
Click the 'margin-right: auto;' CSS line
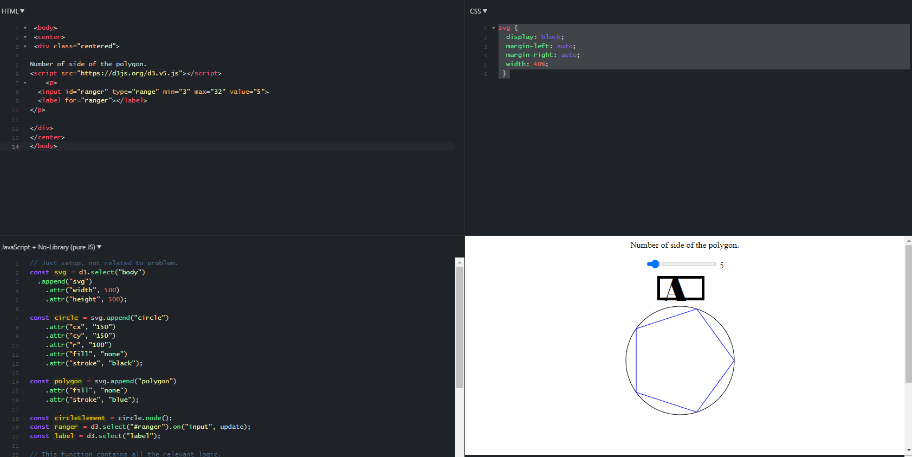542,55
